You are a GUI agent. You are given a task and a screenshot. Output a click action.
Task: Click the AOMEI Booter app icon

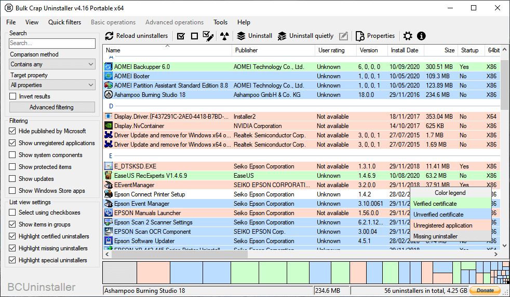tap(109, 76)
